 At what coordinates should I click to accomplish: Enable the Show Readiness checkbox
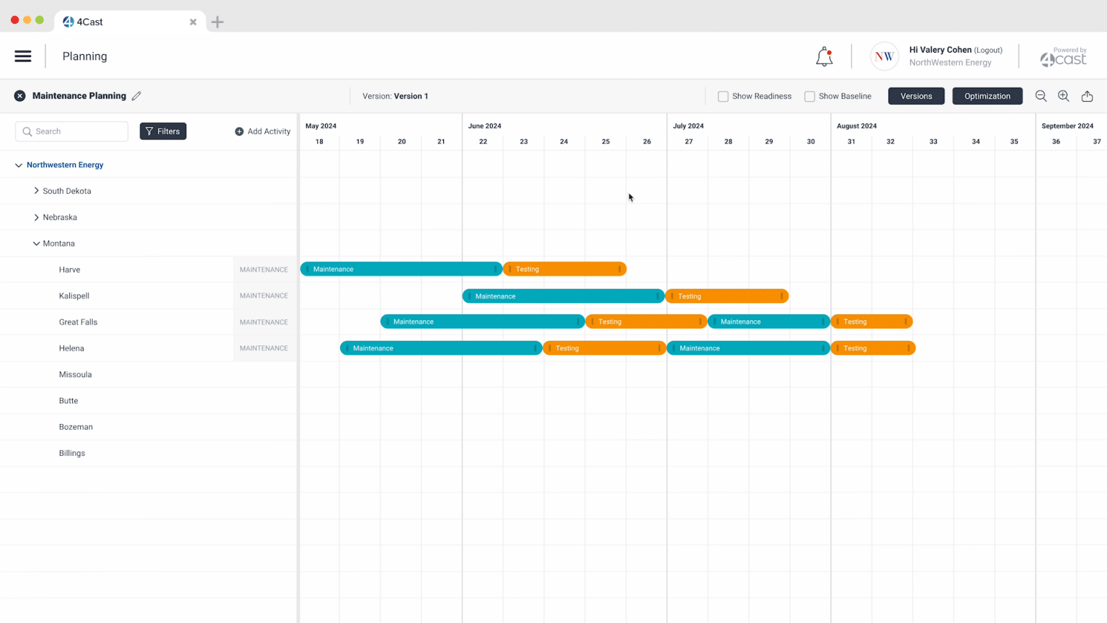[x=723, y=97]
